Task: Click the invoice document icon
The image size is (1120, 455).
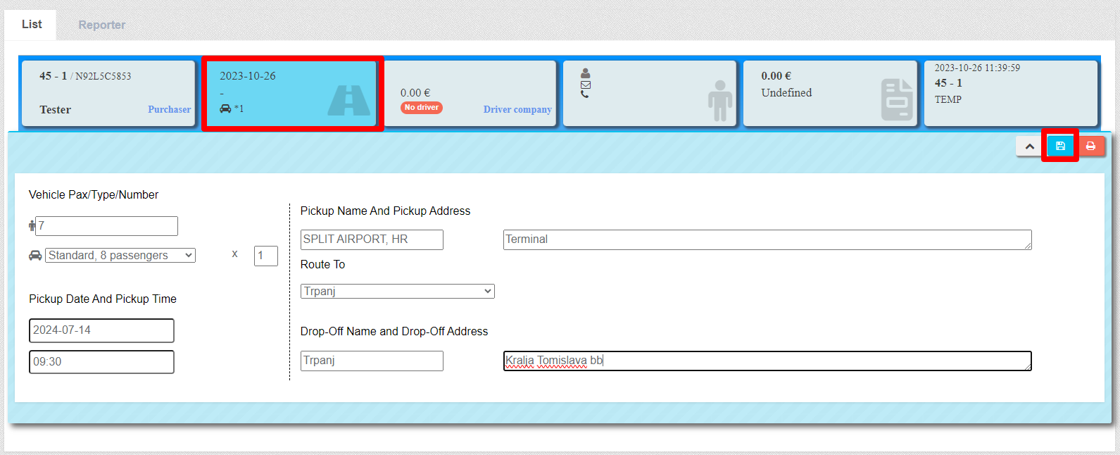Action: [x=897, y=100]
